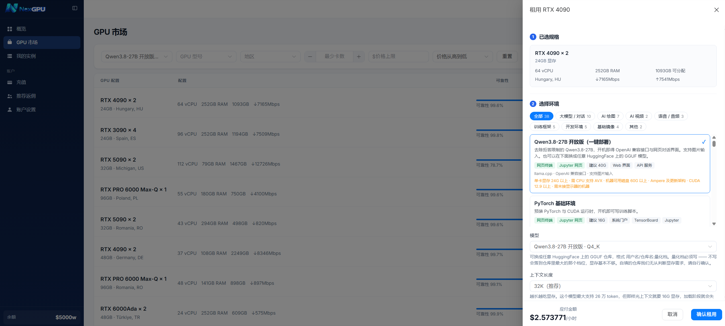Open 概览 in the sidebar
The image size is (725, 326).
pos(42,29)
